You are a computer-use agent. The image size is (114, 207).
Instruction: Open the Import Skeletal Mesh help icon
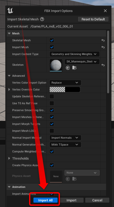tap(42, 19)
